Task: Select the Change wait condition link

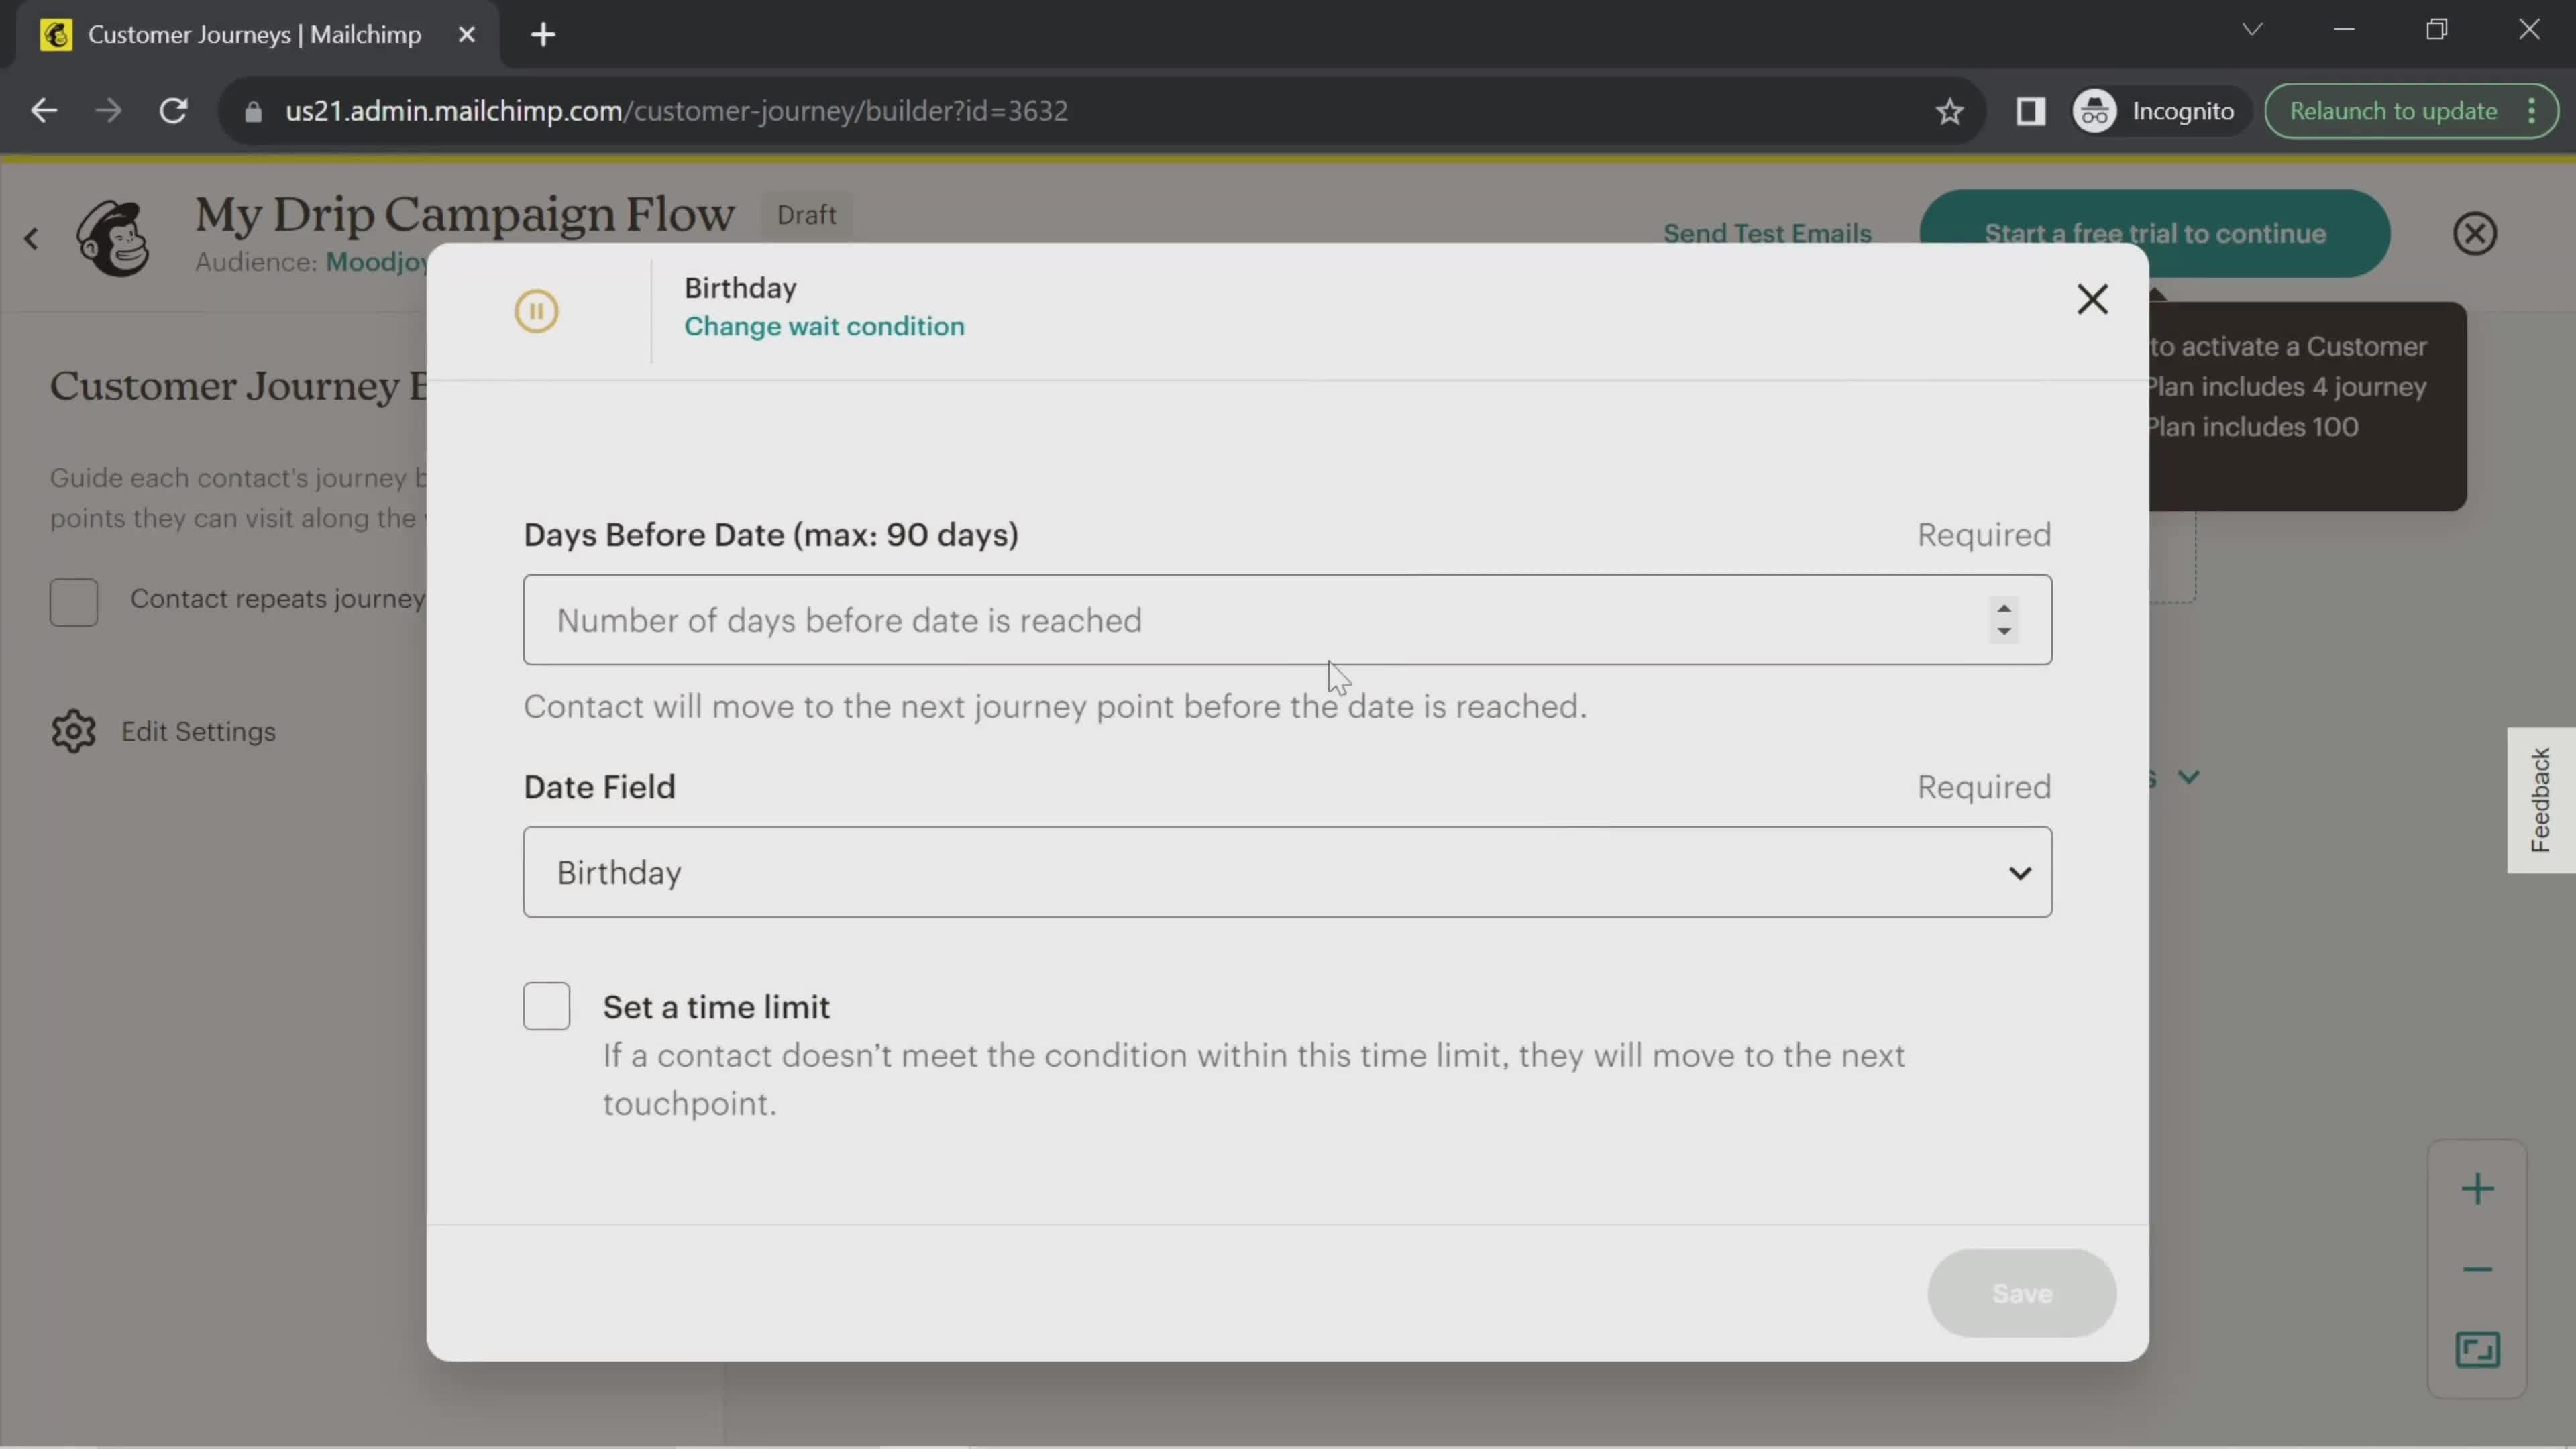Action: pyautogui.click(x=824, y=325)
